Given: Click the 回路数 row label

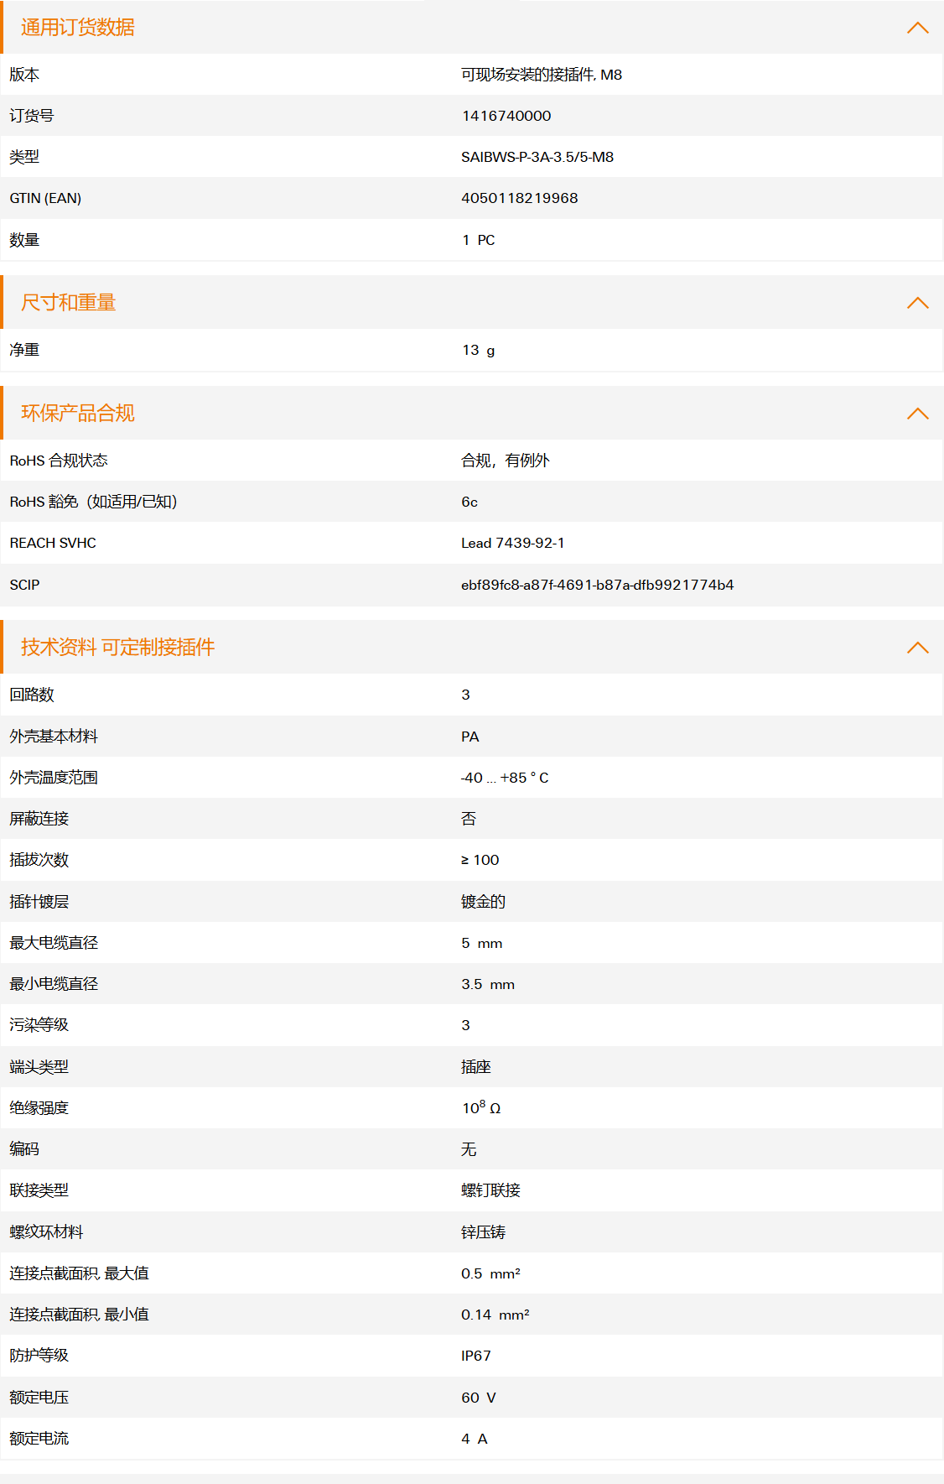Looking at the screenshot, I should tap(32, 695).
